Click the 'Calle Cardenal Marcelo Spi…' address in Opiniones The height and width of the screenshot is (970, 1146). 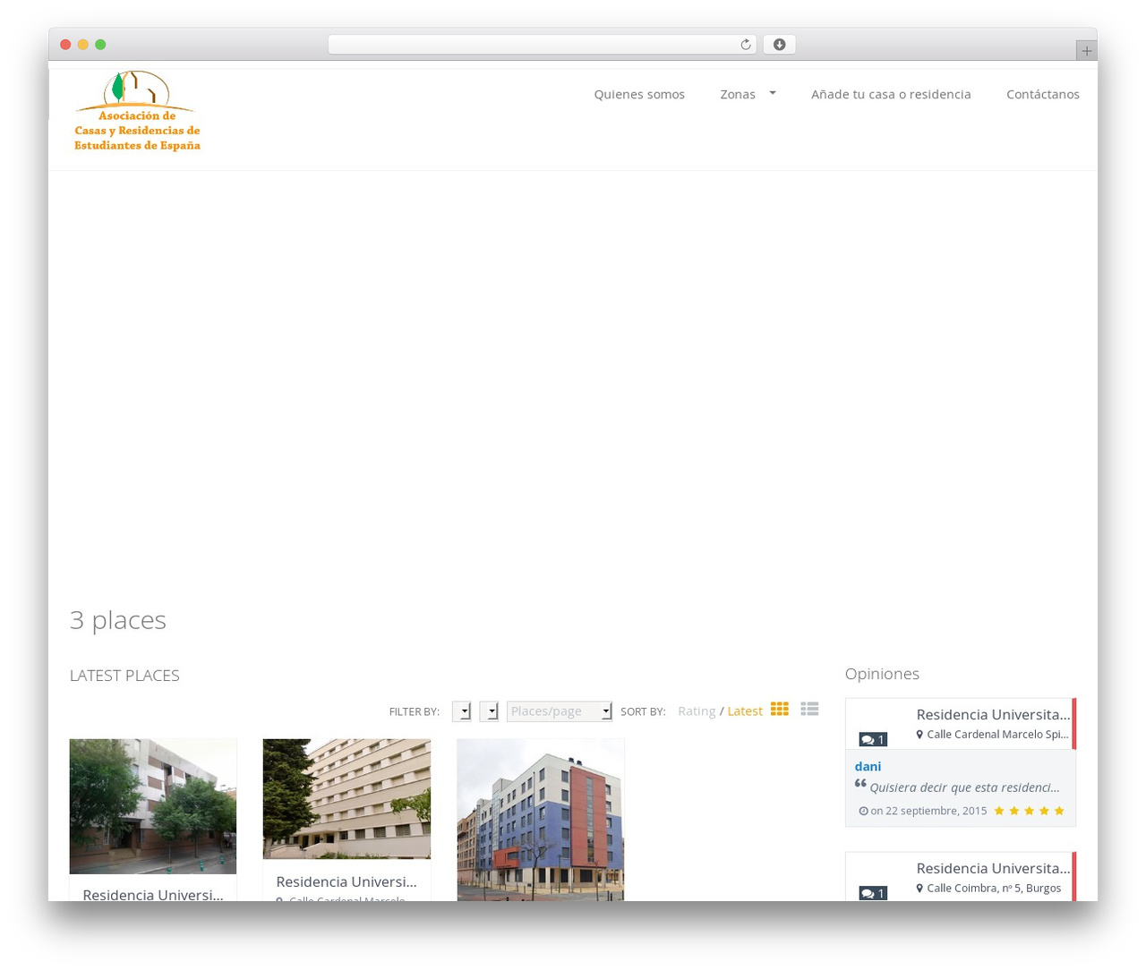coord(997,735)
